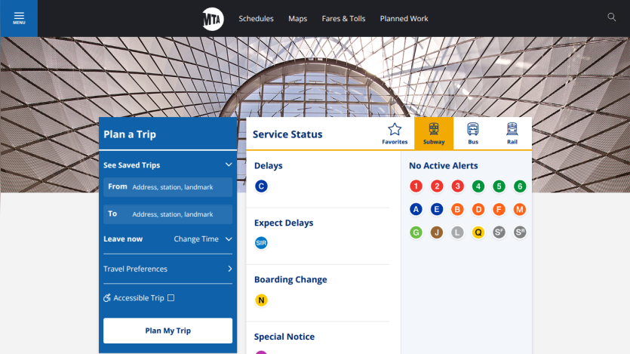Image resolution: width=630 pixels, height=354 pixels.
Task: Enable the Accessible Trip checkbox
Action: [171, 297]
